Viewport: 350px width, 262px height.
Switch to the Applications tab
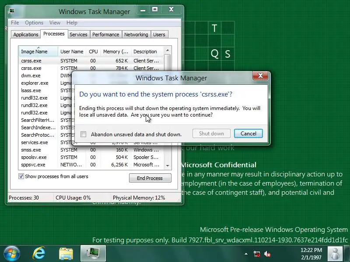[26, 34]
